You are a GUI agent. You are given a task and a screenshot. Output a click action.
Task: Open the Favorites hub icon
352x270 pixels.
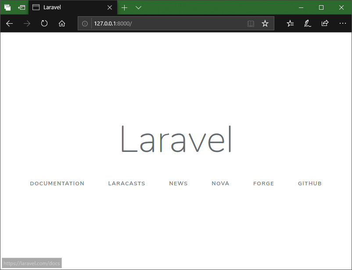pos(290,23)
